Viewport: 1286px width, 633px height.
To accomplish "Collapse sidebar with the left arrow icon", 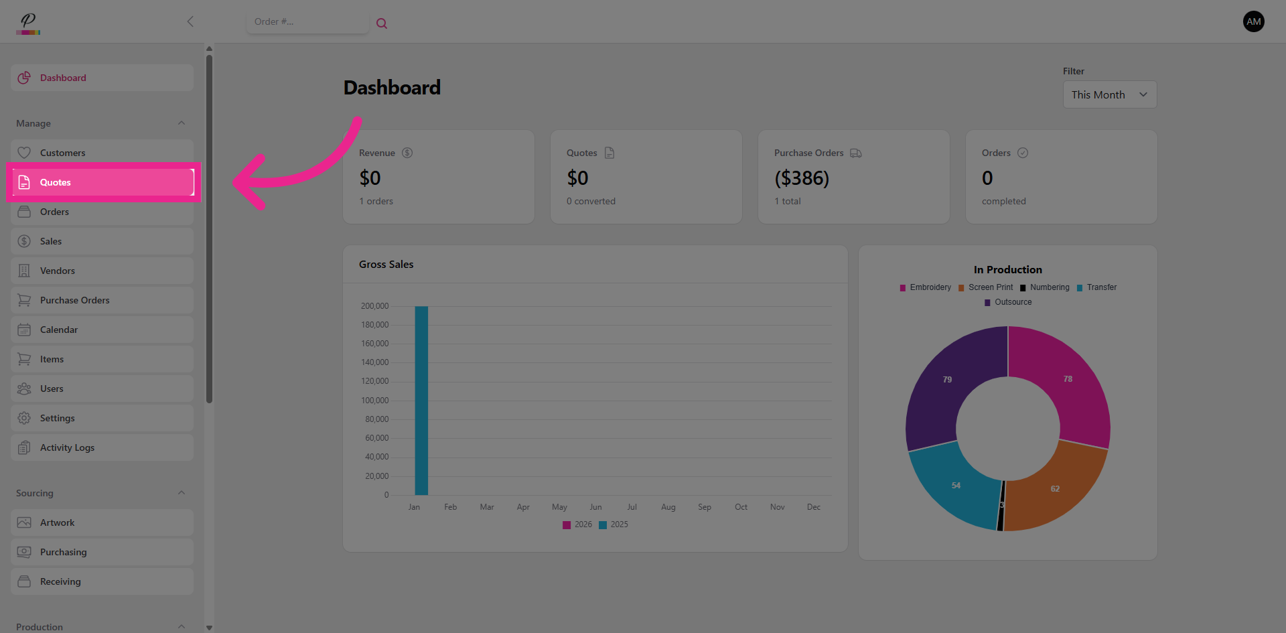I will click(x=190, y=21).
